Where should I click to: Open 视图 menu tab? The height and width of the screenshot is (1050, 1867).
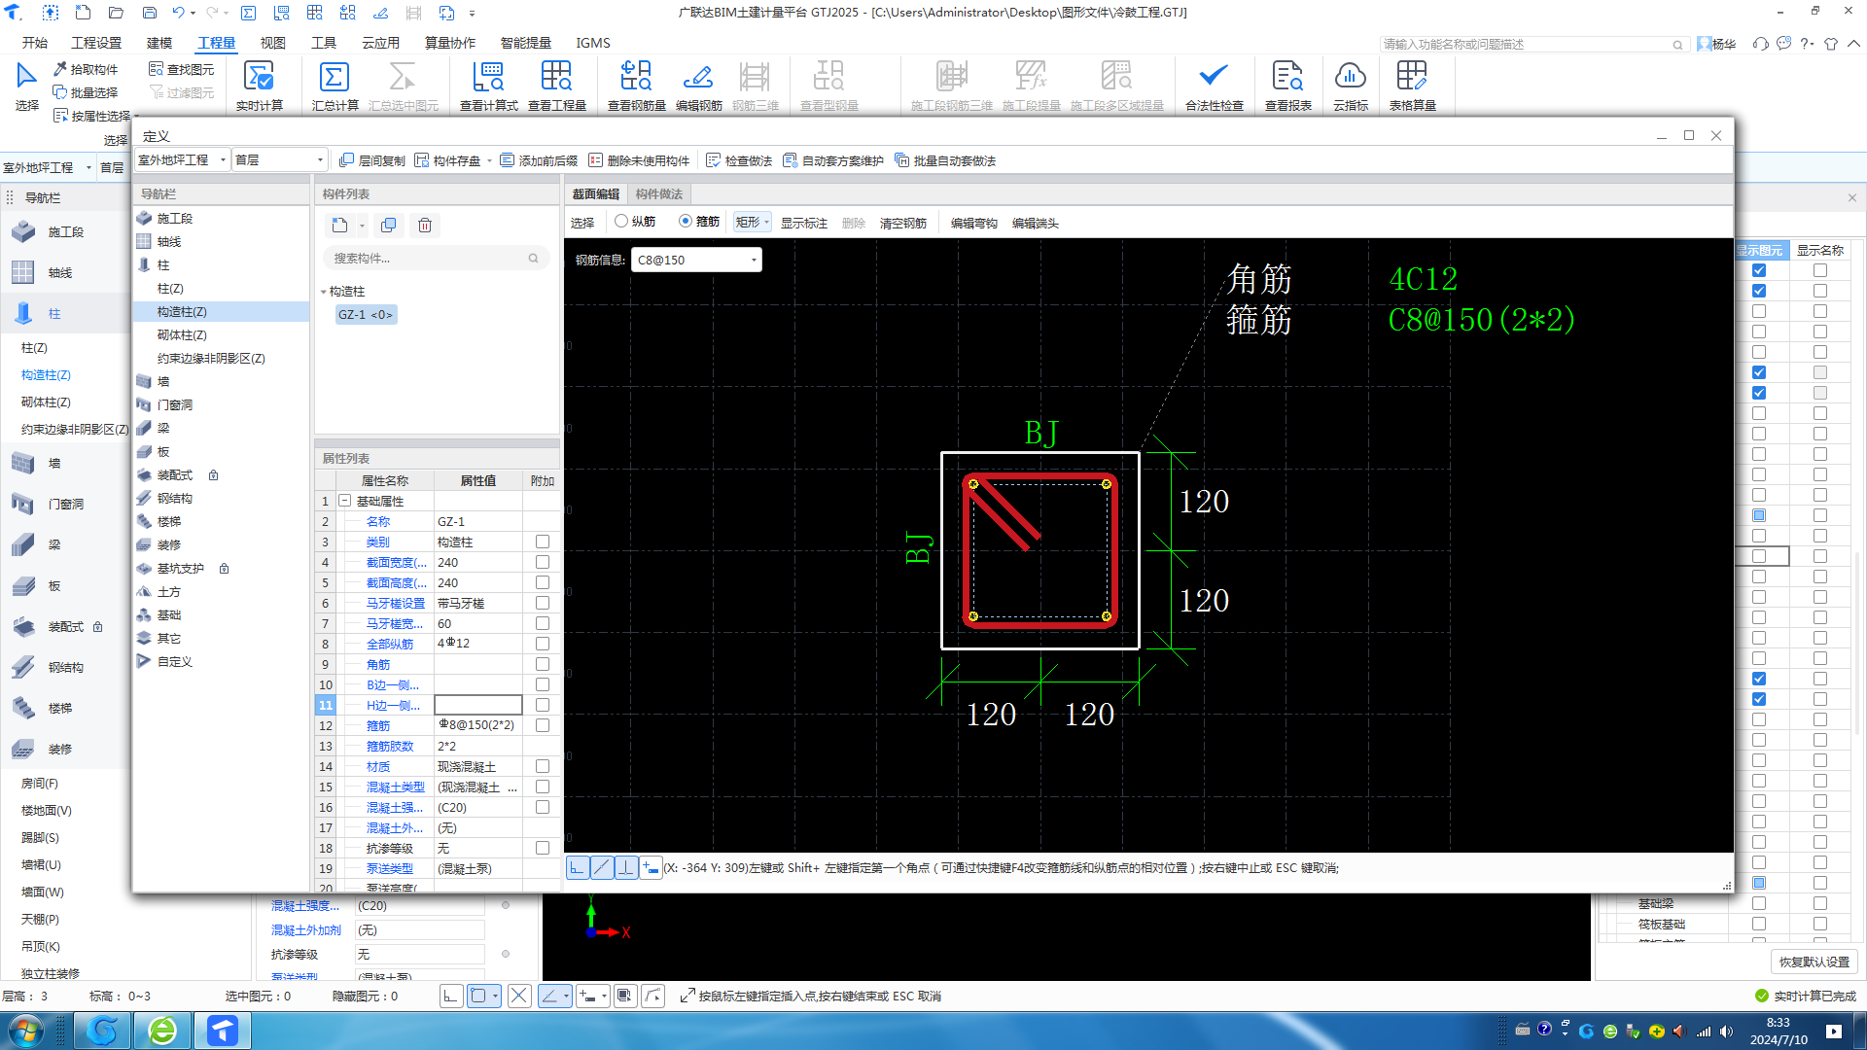coord(273,43)
